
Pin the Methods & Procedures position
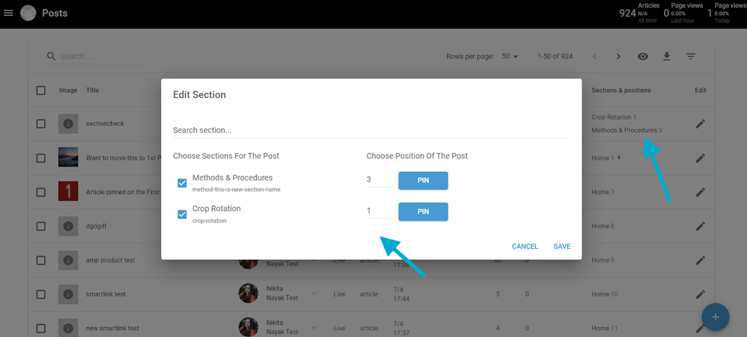tap(422, 180)
